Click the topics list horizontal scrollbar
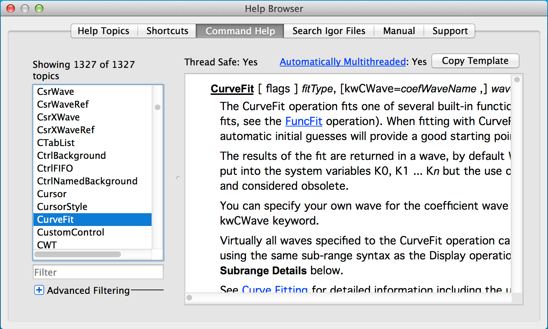Image resolution: width=548 pixels, height=329 pixels. [78, 254]
